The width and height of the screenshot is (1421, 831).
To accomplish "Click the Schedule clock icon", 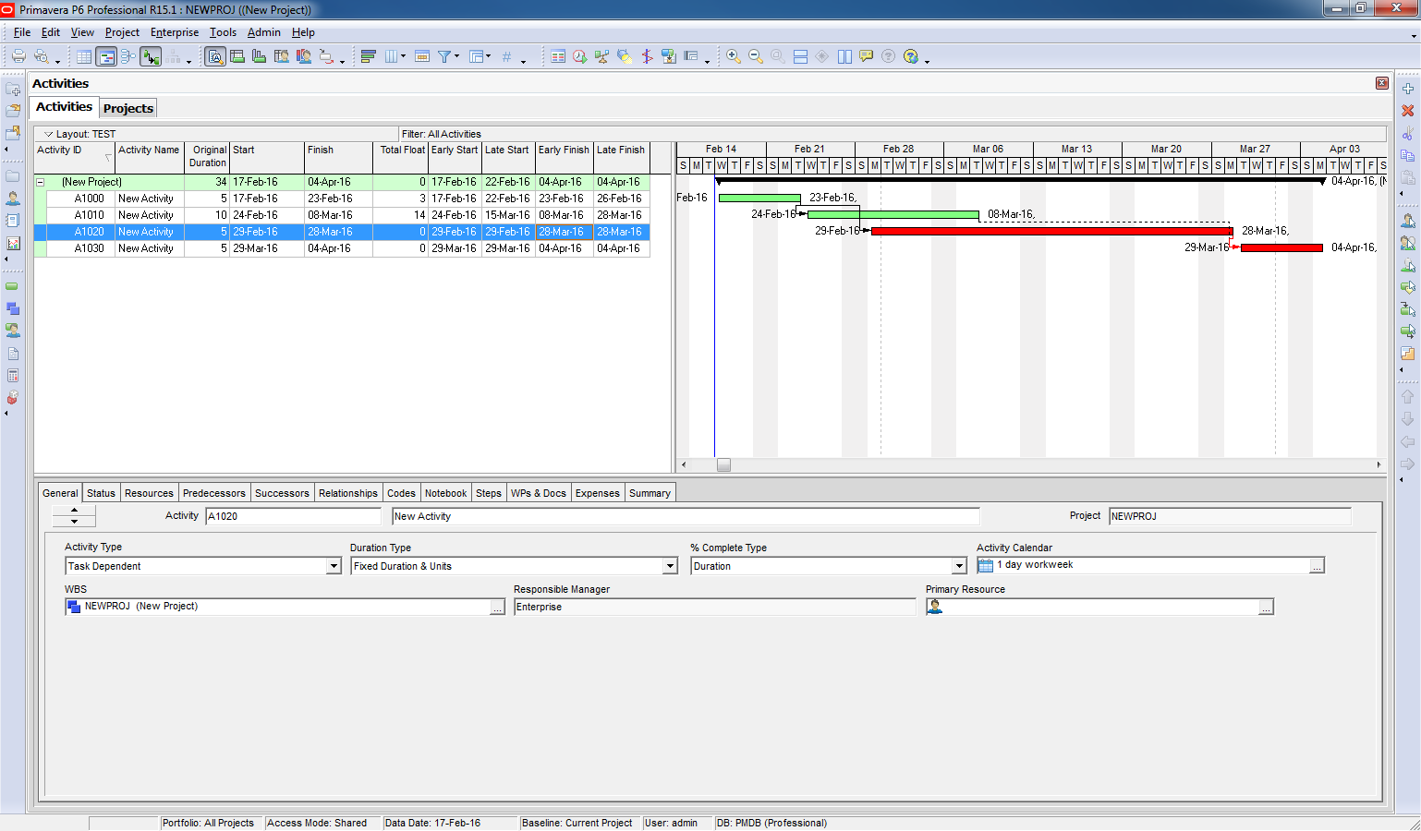I will (579, 56).
